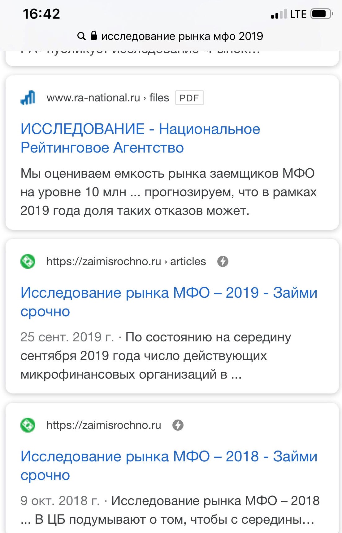Tap the search magnifier icon in address bar
Image resolution: width=342 pixels, height=533 pixels.
coord(81,36)
